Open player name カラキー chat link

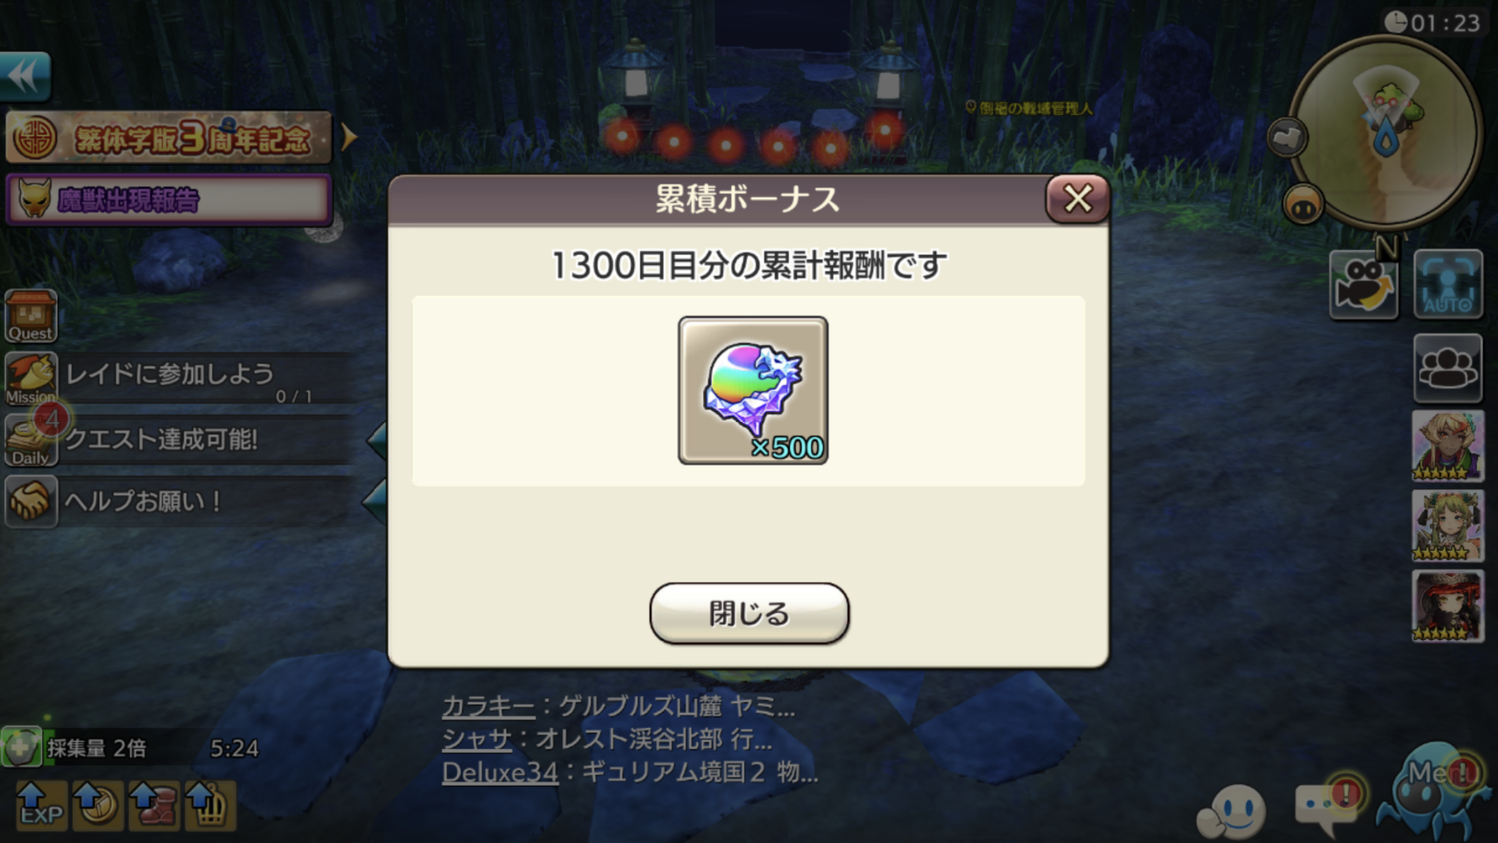(x=489, y=706)
